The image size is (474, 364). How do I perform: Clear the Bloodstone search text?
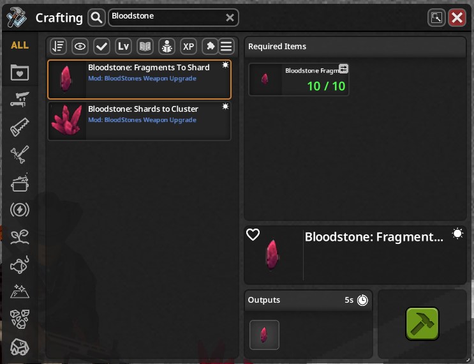pos(230,17)
